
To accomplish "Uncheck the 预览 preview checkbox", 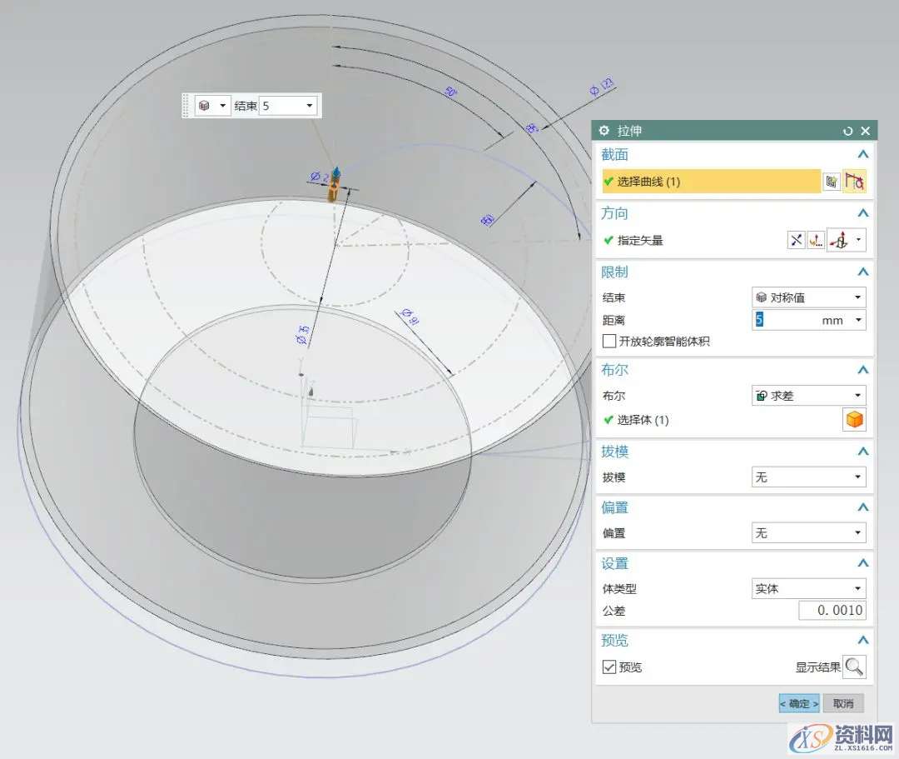I will (x=610, y=667).
